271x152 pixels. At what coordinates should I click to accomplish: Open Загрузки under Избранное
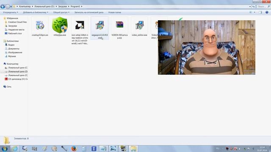(12, 26)
